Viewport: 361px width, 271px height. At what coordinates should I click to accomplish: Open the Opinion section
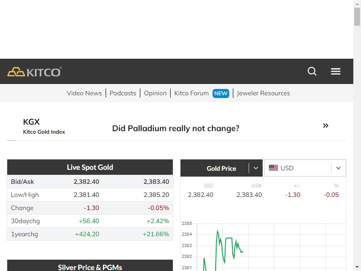pos(155,93)
